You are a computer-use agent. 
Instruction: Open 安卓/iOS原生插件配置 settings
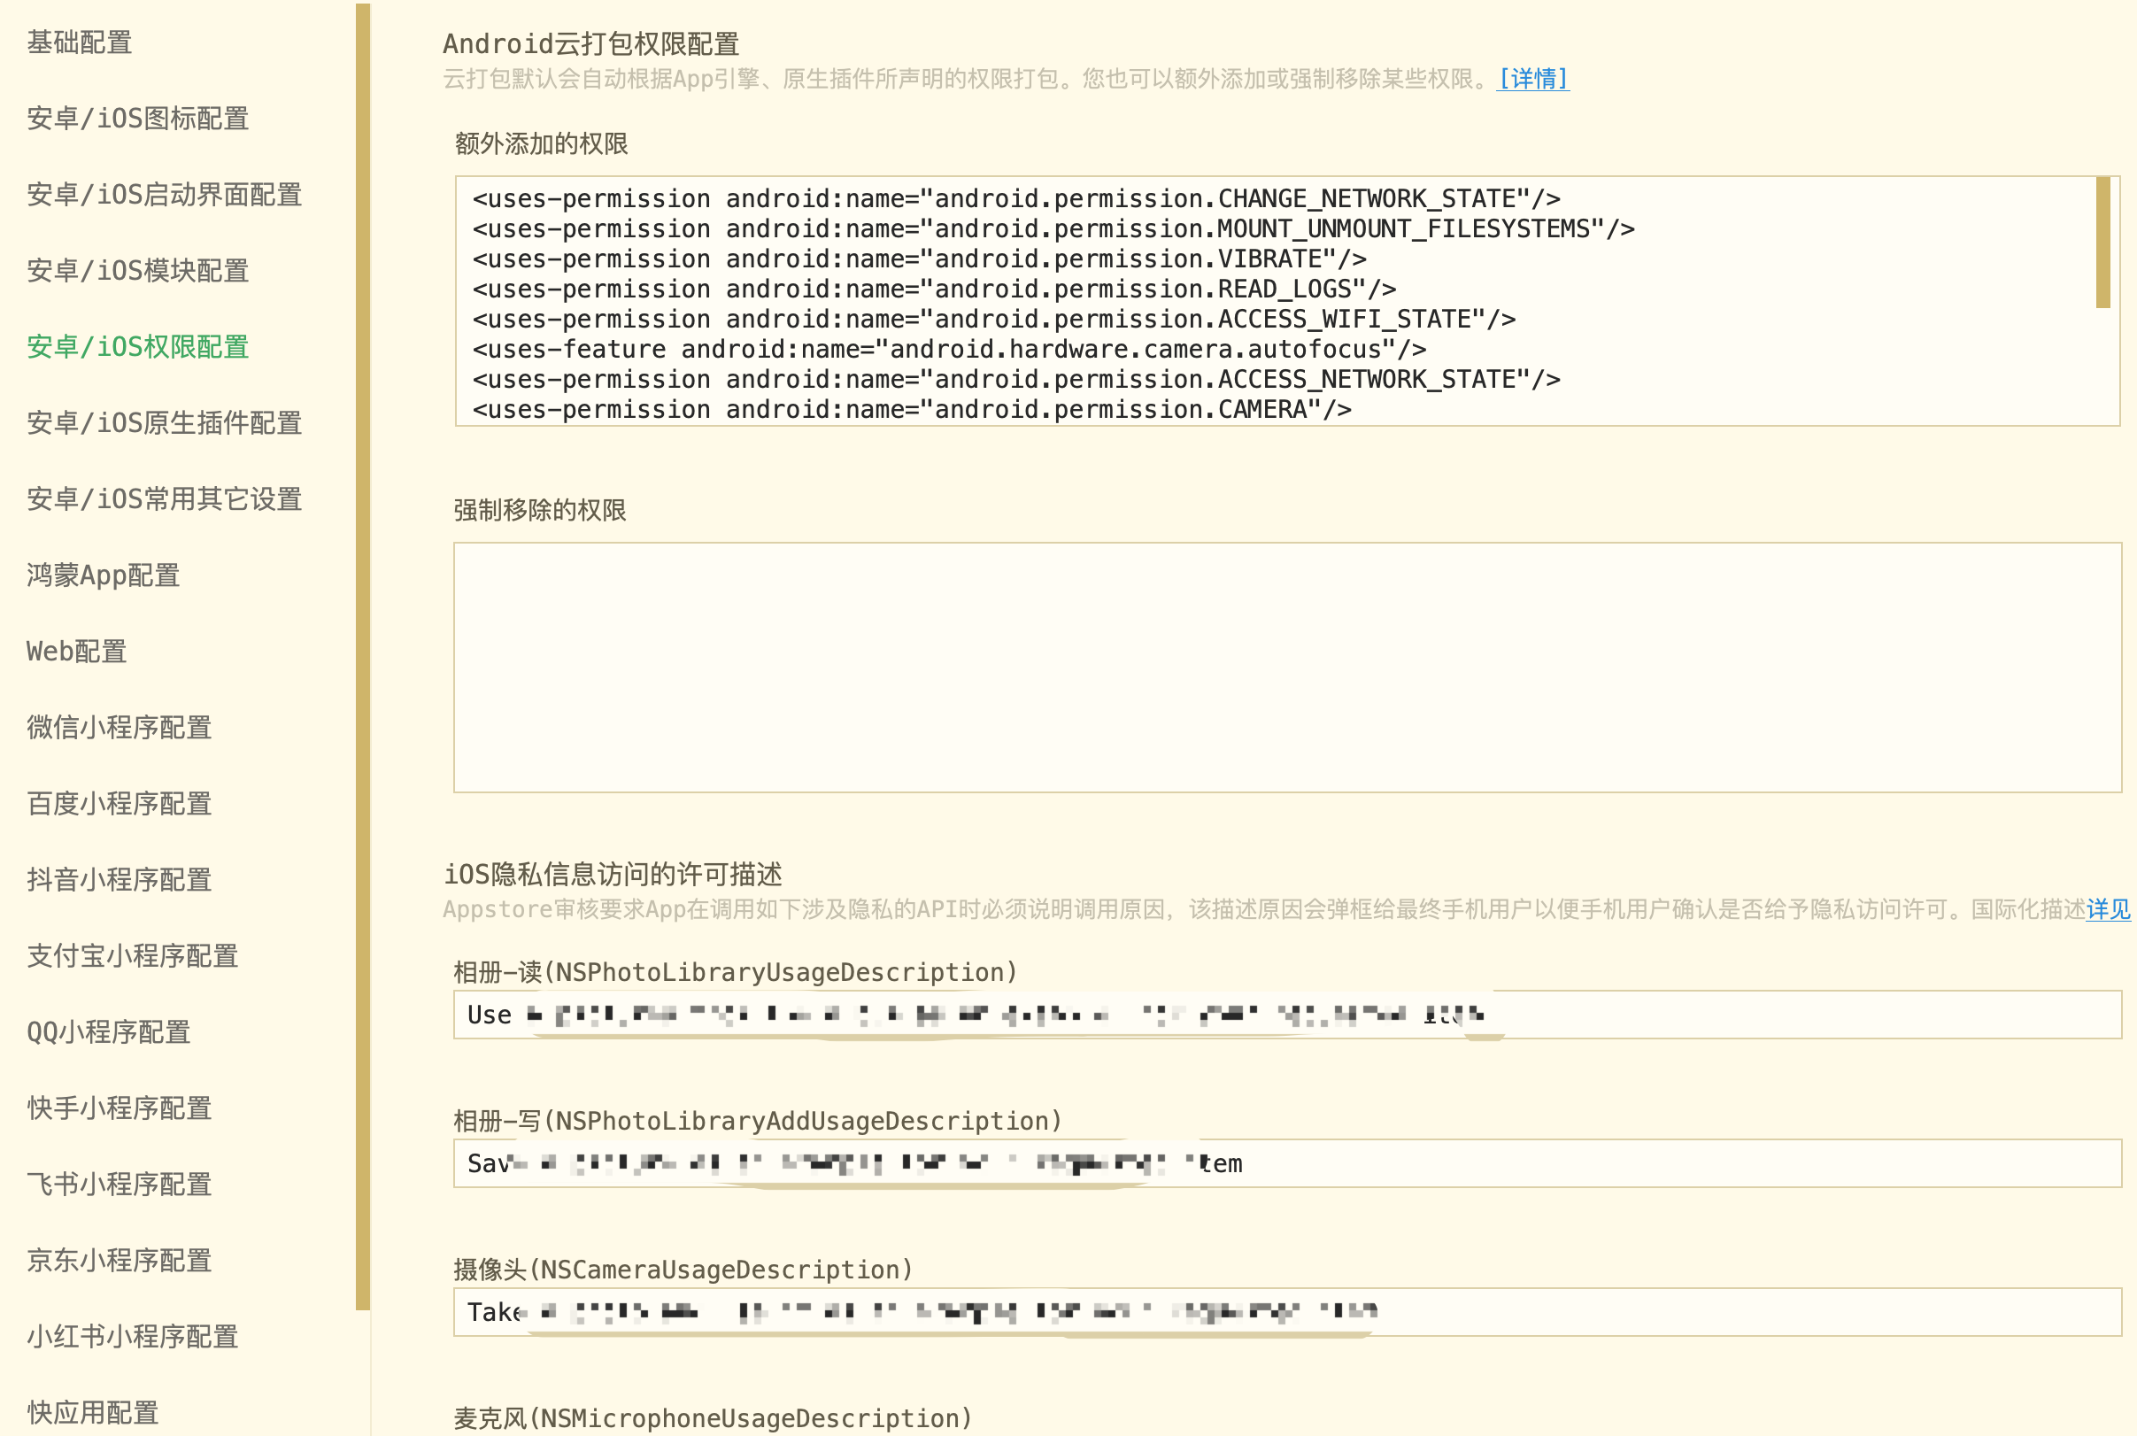[163, 423]
